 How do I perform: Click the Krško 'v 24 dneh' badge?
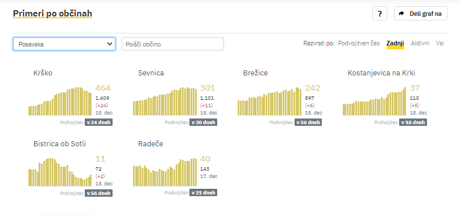[98, 122]
